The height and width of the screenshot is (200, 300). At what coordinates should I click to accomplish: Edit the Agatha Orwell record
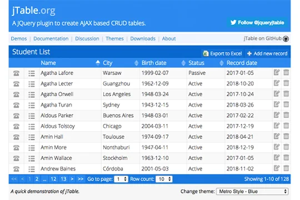click(x=277, y=94)
